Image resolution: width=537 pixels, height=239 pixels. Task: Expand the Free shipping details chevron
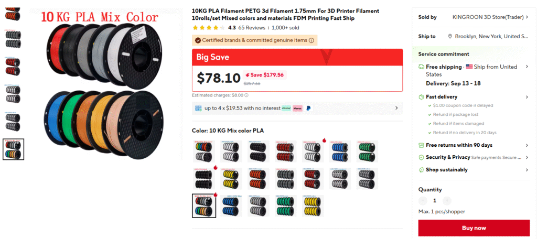[x=527, y=67]
